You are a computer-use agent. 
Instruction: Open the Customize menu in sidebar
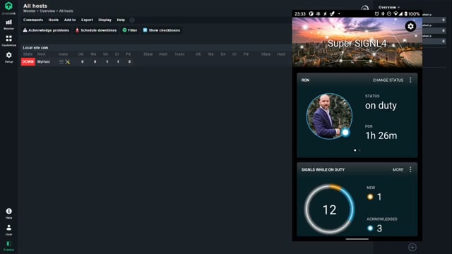point(8,41)
